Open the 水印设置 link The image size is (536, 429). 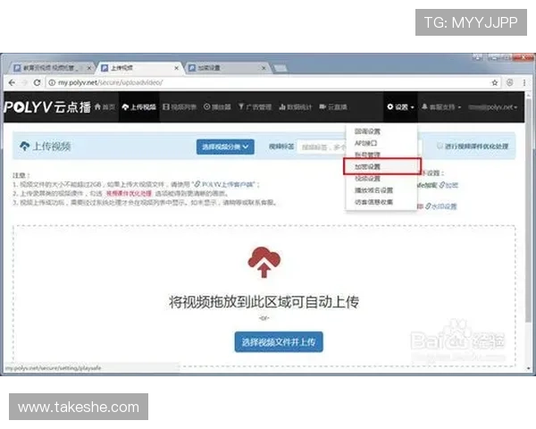pyautogui.click(x=441, y=206)
